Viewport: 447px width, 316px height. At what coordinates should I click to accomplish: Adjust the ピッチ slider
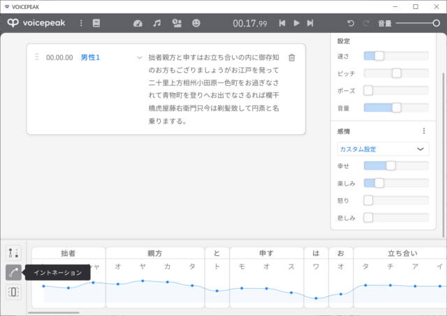[x=396, y=73]
